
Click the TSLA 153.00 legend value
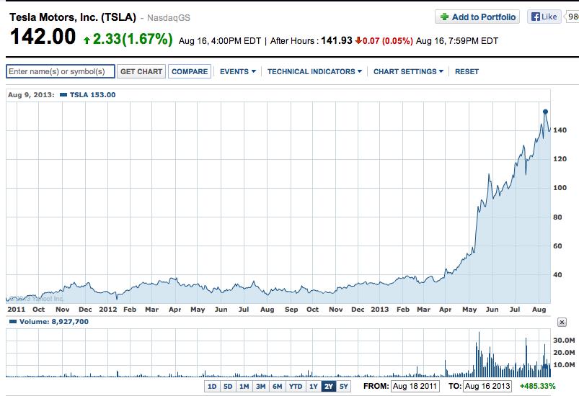click(92, 95)
